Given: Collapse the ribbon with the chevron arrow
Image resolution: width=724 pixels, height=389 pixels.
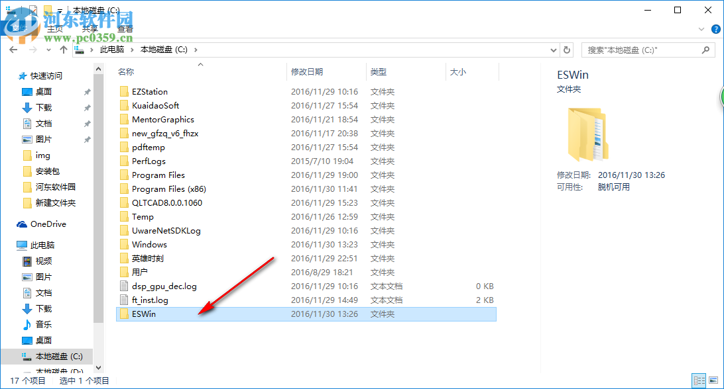Looking at the screenshot, I should [x=701, y=29].
